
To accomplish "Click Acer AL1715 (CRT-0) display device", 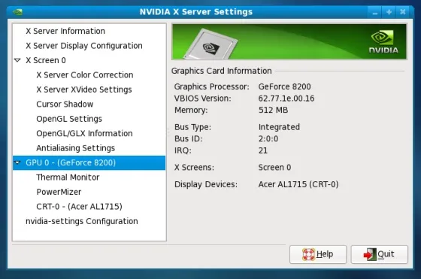I will click(298, 184).
